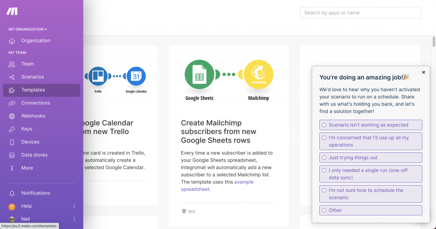Click the Mailchimp app icon
The width and height of the screenshot is (436, 229).
click(258, 74)
